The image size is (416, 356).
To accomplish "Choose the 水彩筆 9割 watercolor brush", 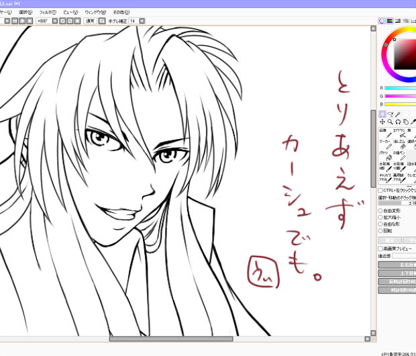I will [x=386, y=167].
